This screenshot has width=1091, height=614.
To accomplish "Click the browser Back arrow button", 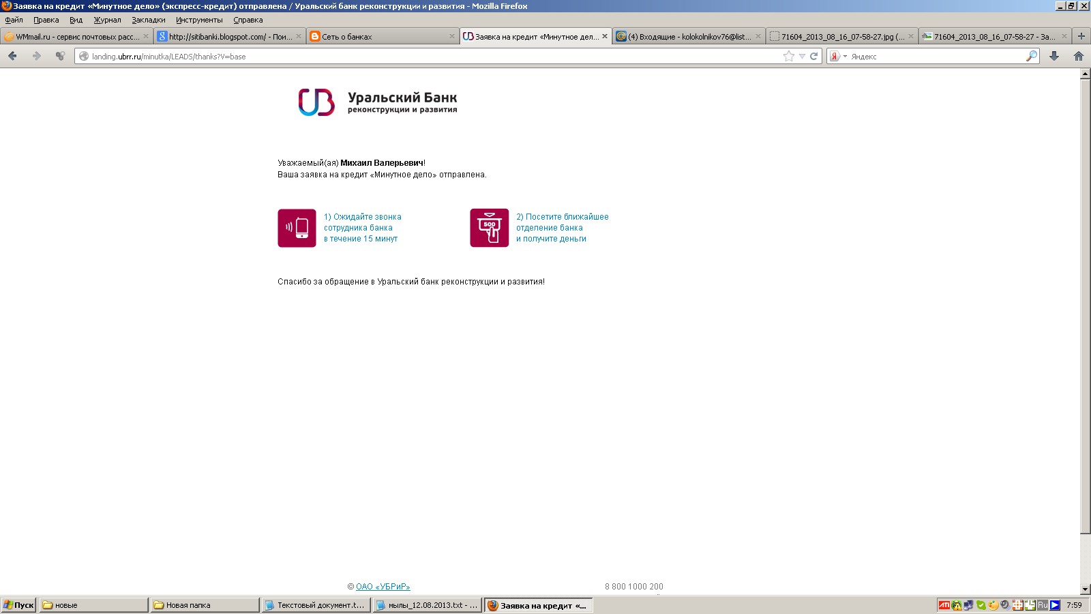I will [x=12, y=56].
